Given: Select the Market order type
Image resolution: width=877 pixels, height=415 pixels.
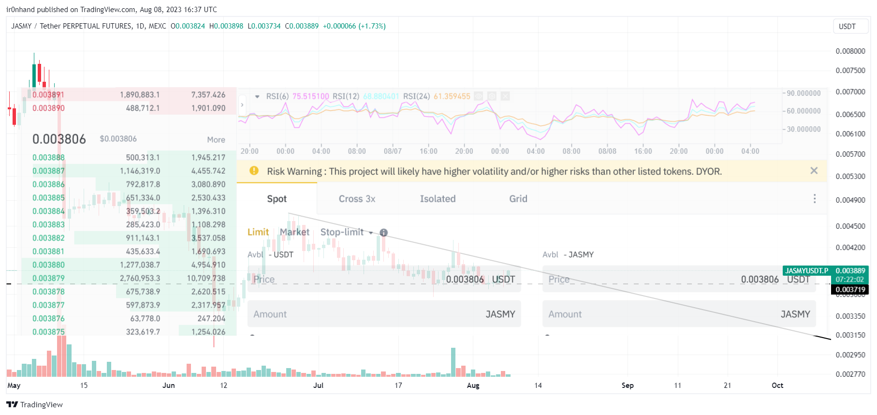Looking at the screenshot, I should coord(294,232).
